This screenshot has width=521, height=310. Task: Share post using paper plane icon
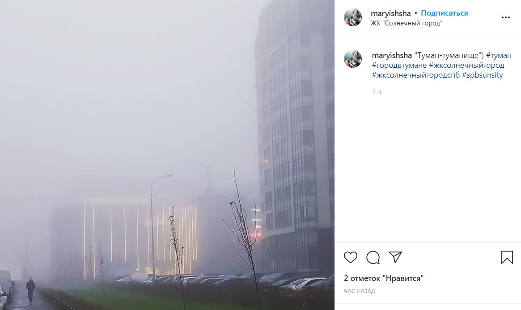395,257
